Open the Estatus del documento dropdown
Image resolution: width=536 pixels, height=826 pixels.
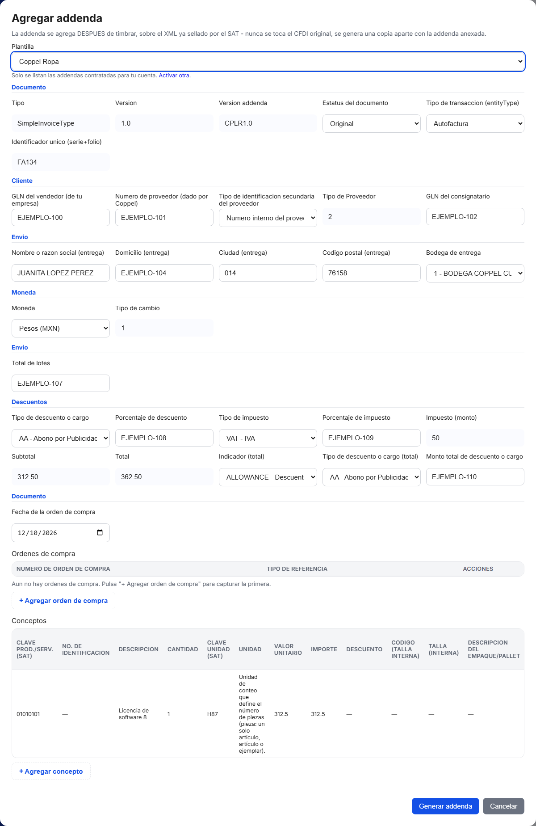coord(372,124)
